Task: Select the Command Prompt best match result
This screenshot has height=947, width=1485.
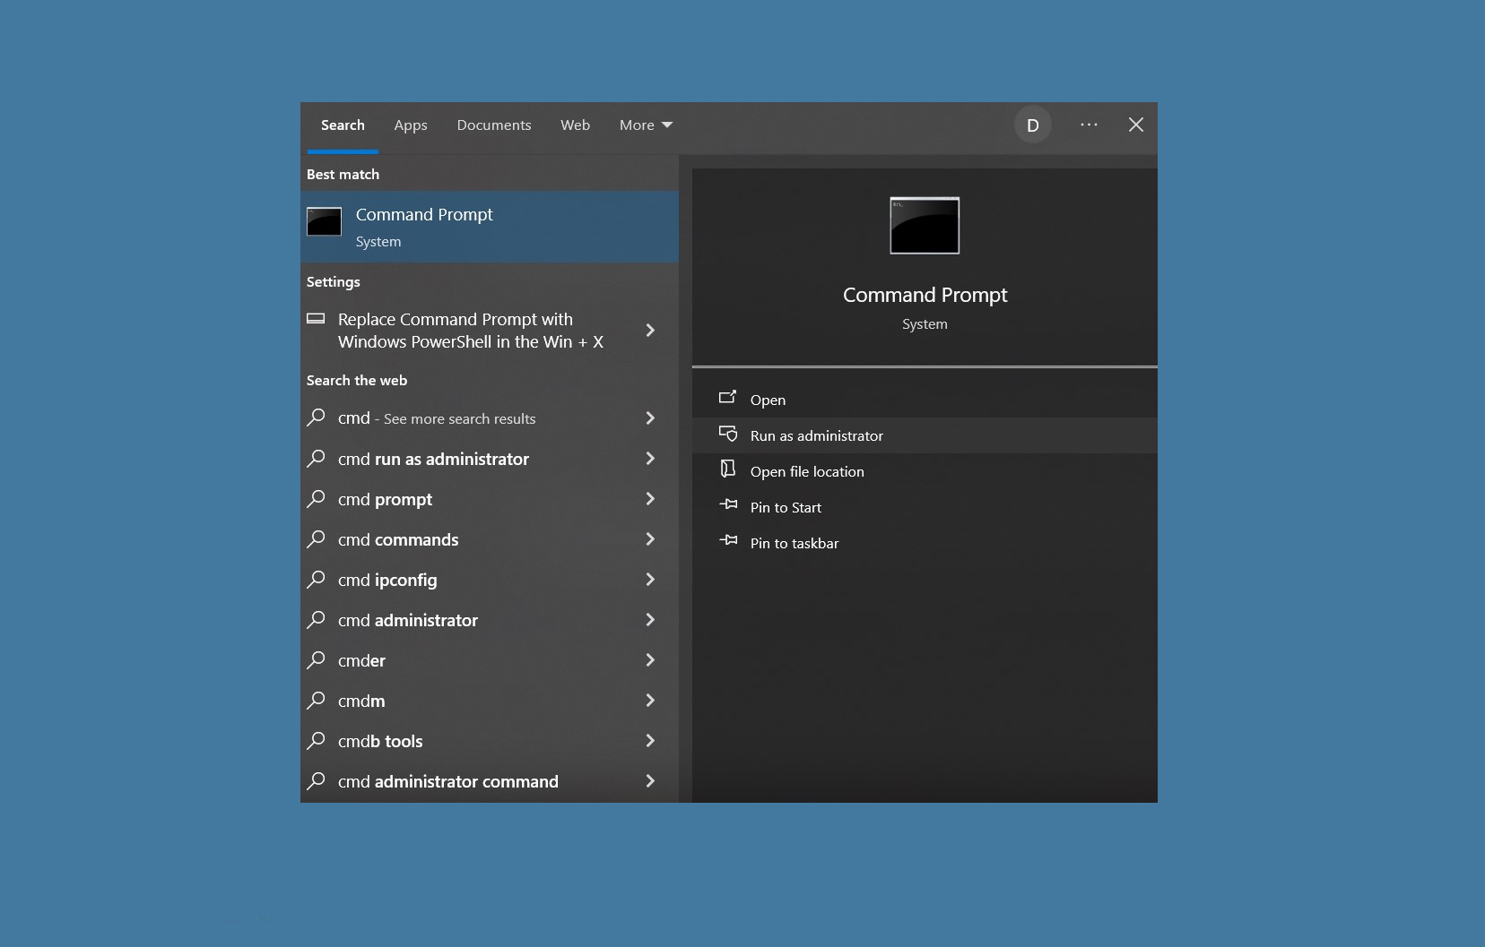Action: [490, 227]
